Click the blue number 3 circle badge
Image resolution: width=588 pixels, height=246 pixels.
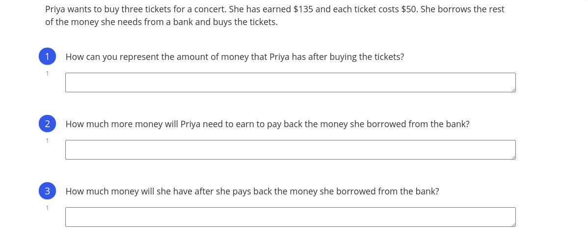(47, 191)
